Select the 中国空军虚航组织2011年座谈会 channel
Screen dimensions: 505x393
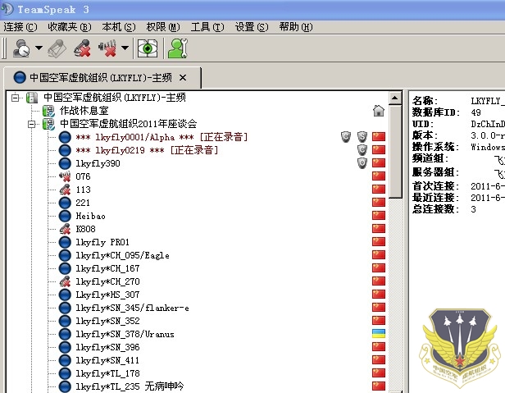point(128,124)
